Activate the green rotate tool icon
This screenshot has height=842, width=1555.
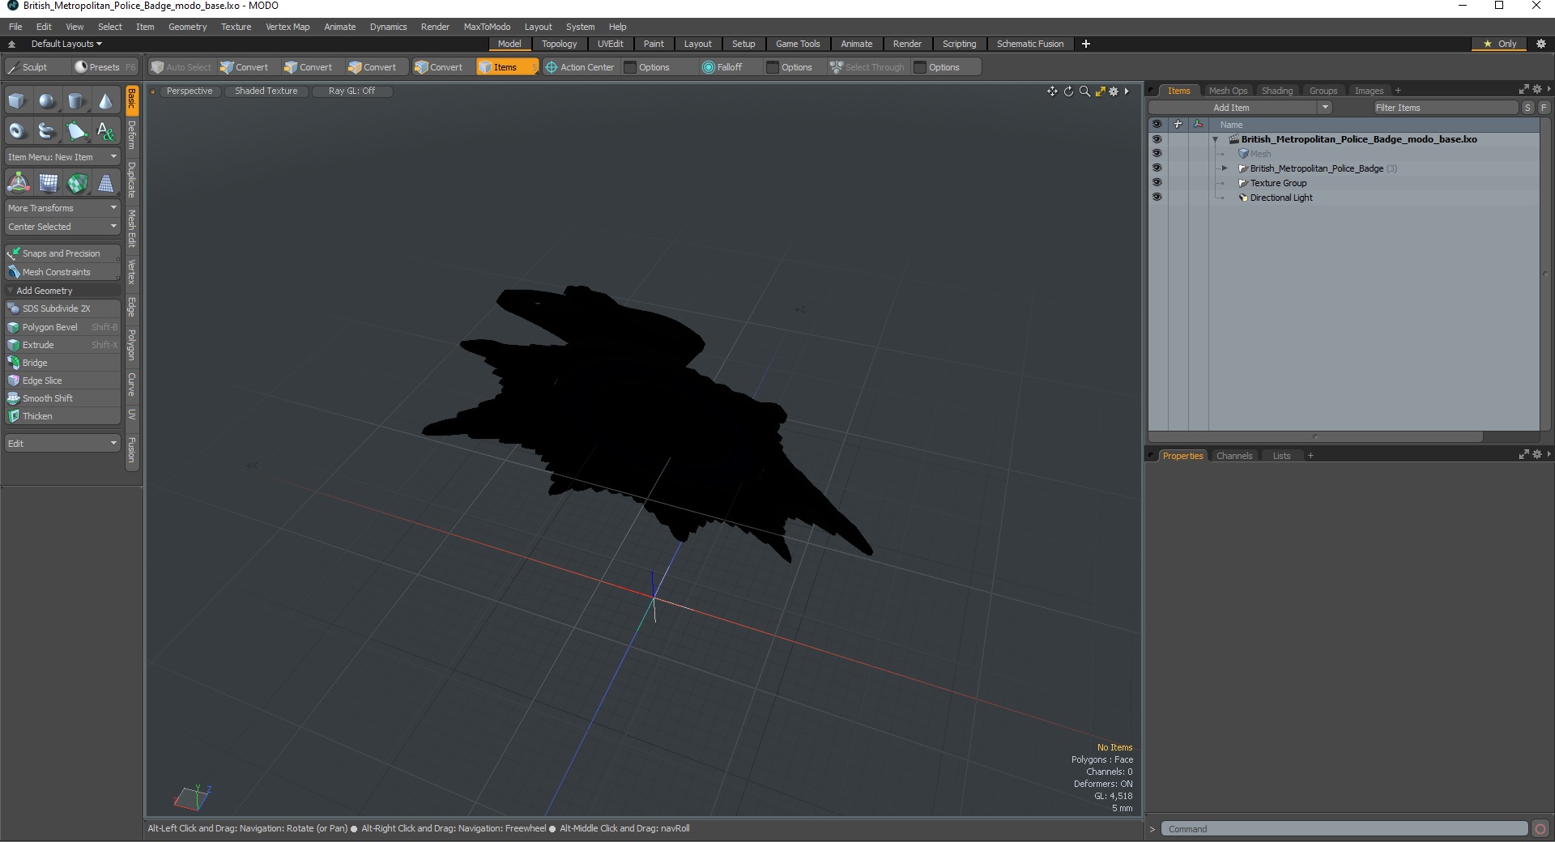click(77, 183)
